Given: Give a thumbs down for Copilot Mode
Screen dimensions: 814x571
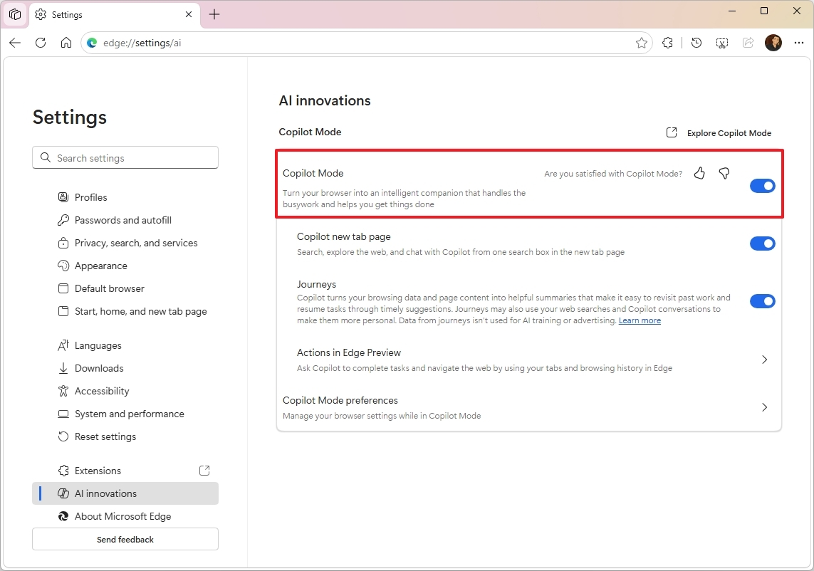Looking at the screenshot, I should (724, 173).
